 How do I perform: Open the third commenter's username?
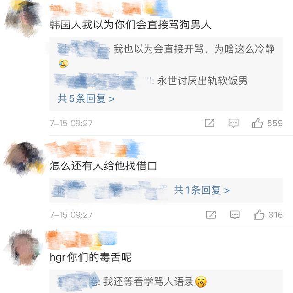pyautogui.click(x=81, y=239)
